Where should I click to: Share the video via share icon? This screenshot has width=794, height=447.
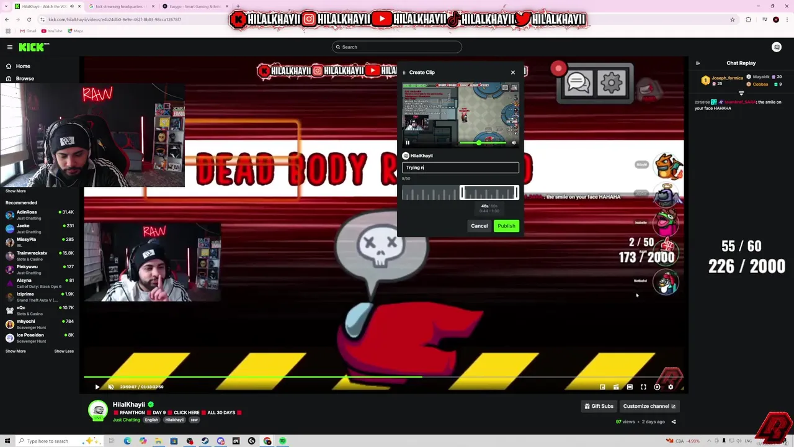point(674,422)
